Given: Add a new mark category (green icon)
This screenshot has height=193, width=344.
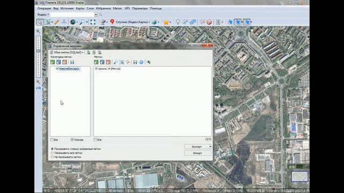Looking at the screenshot, I should [53, 62].
